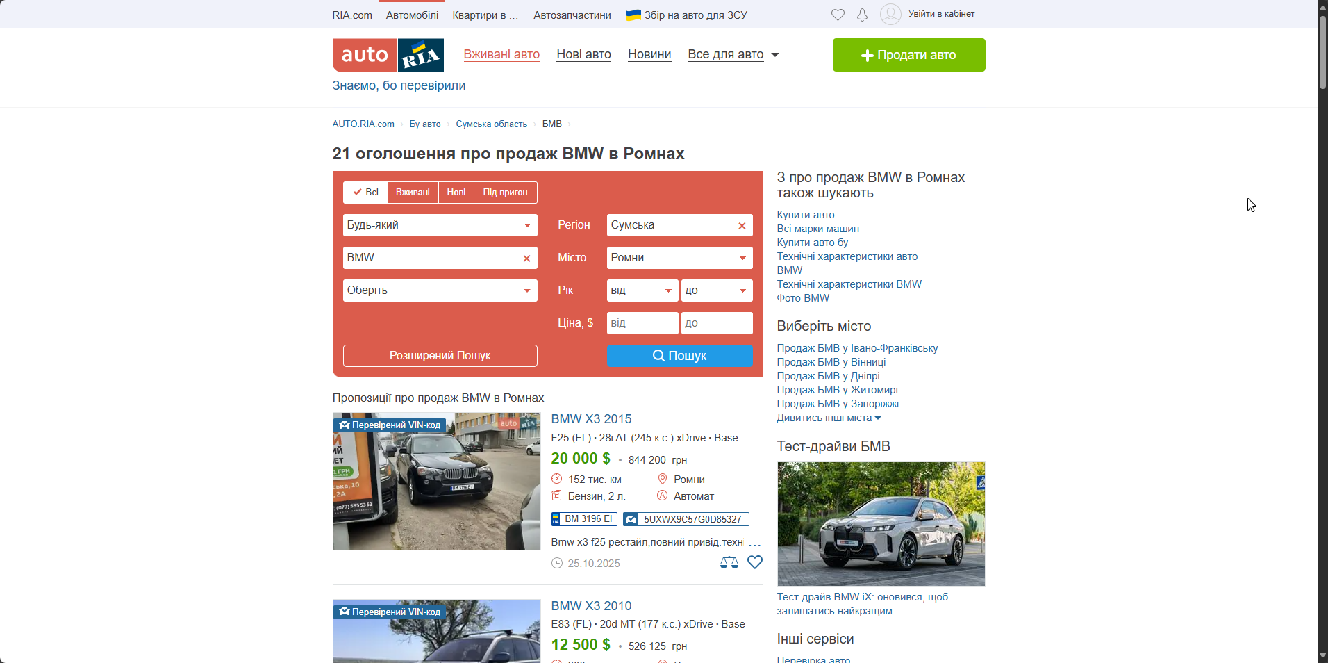Open the BMW X3 2010 car photo
The height and width of the screenshot is (663, 1328).
(437, 631)
